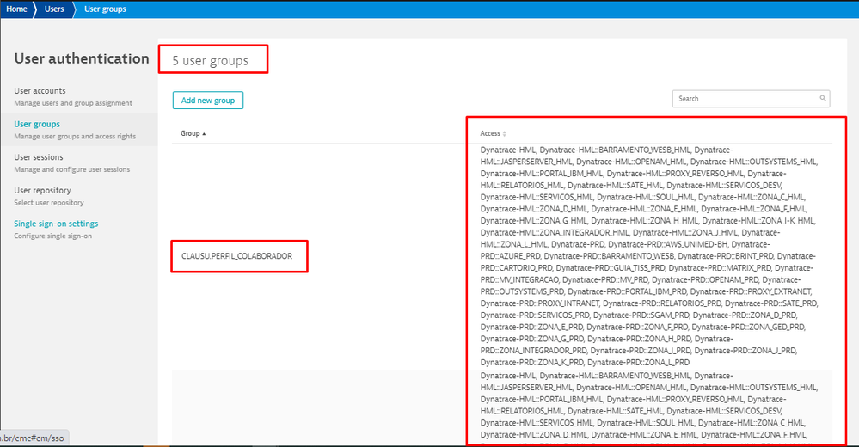
Task: Open Single sign-on settings
Action: (56, 224)
